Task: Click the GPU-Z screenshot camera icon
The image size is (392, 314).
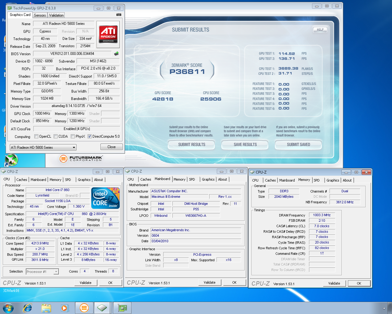Action: click(x=119, y=14)
